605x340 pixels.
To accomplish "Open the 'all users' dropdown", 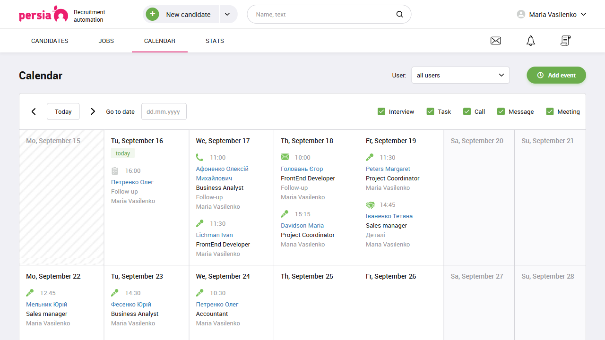I will (460, 75).
